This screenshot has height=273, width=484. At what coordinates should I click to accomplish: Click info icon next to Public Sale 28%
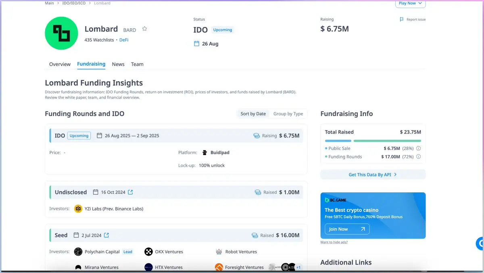[x=418, y=148]
